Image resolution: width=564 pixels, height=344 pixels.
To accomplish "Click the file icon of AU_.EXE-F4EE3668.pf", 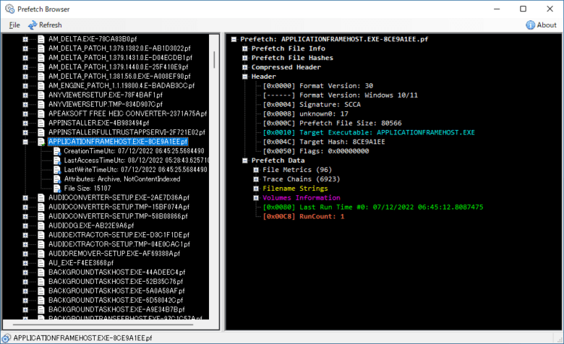I will coord(41,263).
